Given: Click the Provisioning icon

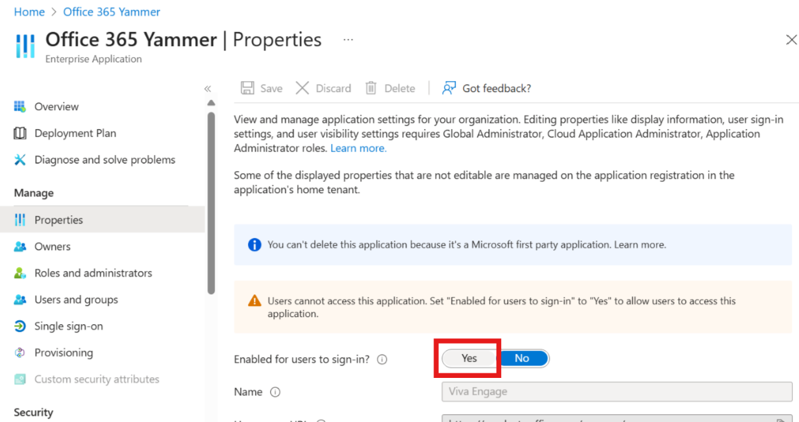Looking at the screenshot, I should coord(20,353).
